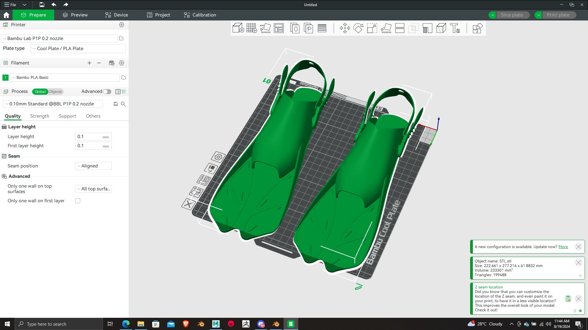This screenshot has height=330, width=588.
Task: Select the Lay on face tool
Action: pos(386,28)
